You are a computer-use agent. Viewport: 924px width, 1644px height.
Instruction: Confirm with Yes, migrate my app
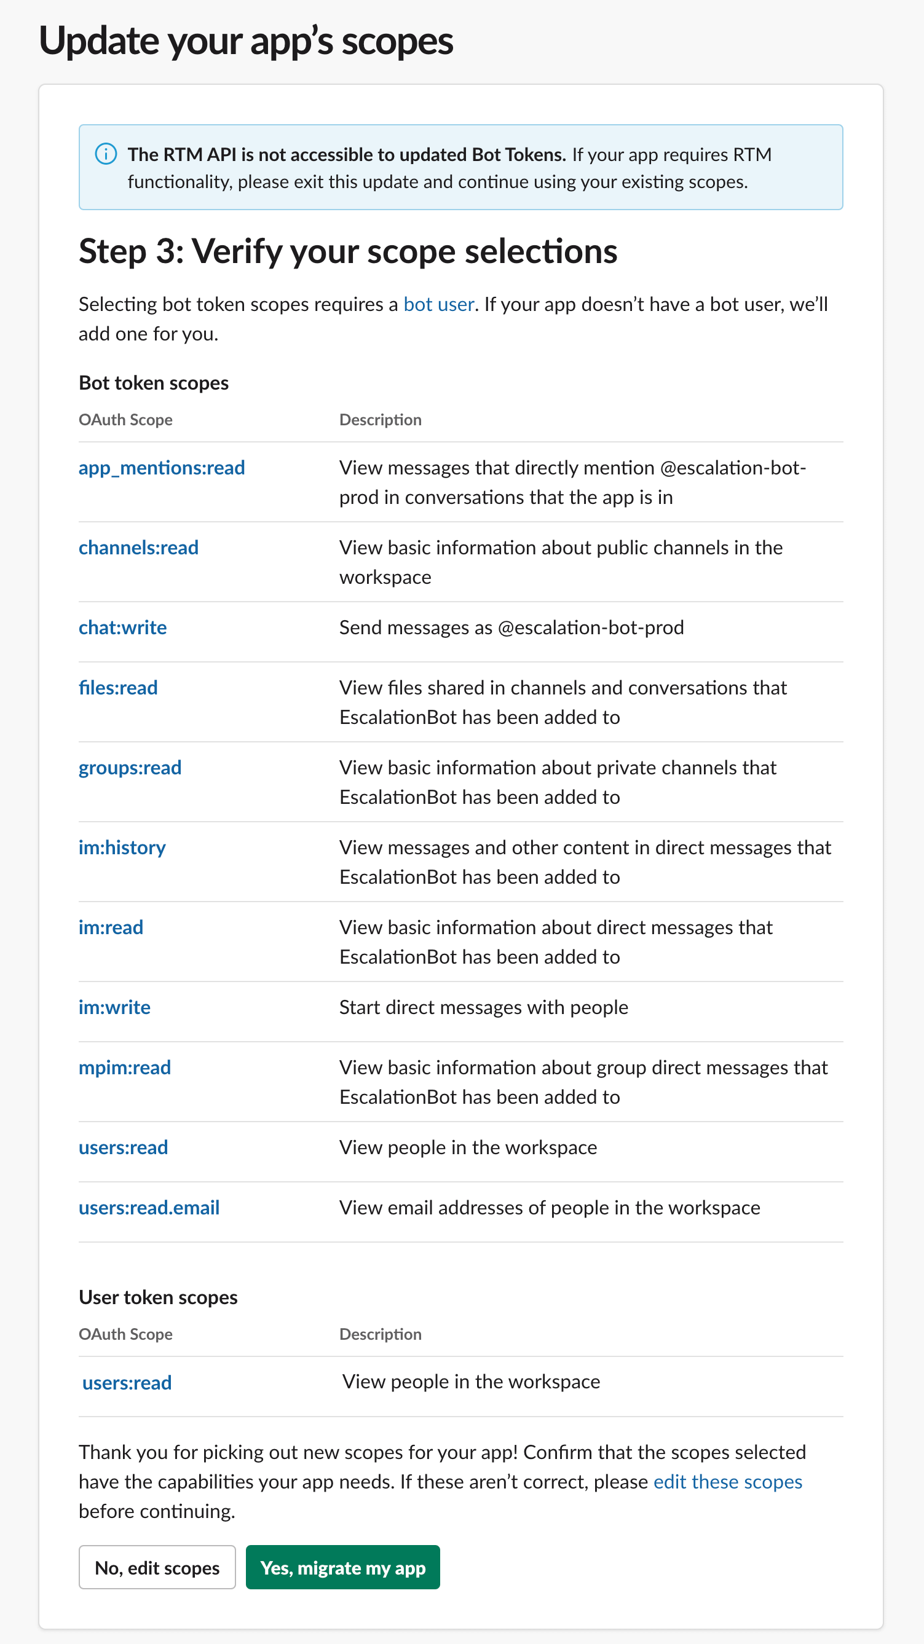(343, 1567)
